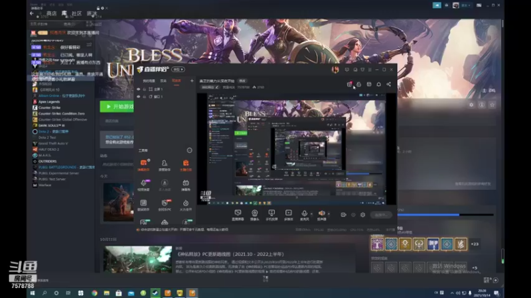Screen dimensions: 531x298
Task: Select Apex Legends in the library list
Action: (48, 102)
